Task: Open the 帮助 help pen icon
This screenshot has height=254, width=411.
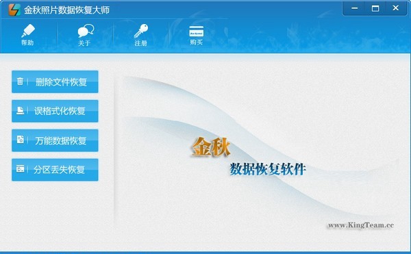Action: coord(28,31)
